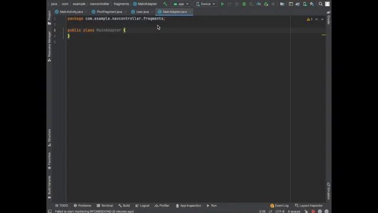Image resolution: width=378 pixels, height=213 pixels.
Task: Open the Device selector dropdown
Action: 206,4
